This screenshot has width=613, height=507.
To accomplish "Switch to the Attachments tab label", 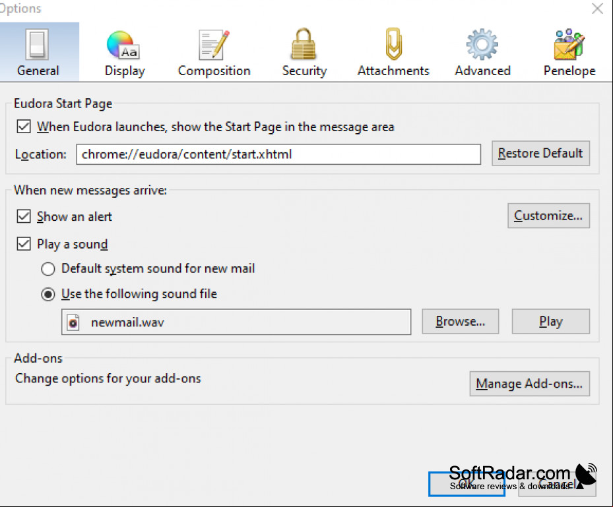I will coord(393,71).
